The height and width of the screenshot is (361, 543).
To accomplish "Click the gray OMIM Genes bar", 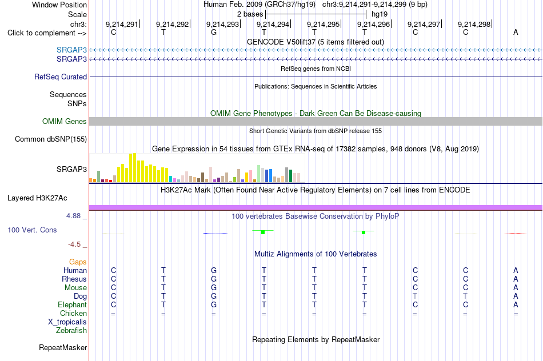I will (316, 122).
